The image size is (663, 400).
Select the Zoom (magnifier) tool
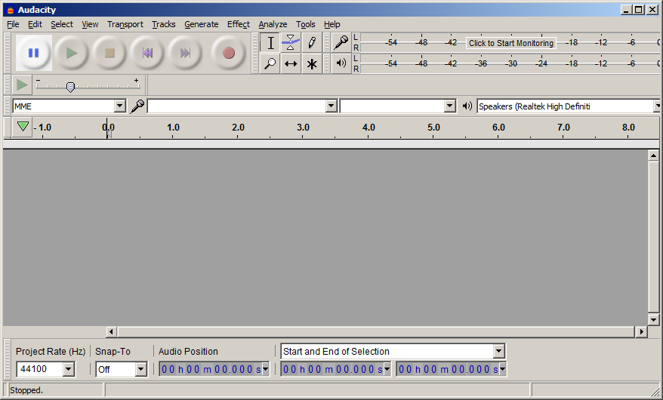[x=270, y=64]
